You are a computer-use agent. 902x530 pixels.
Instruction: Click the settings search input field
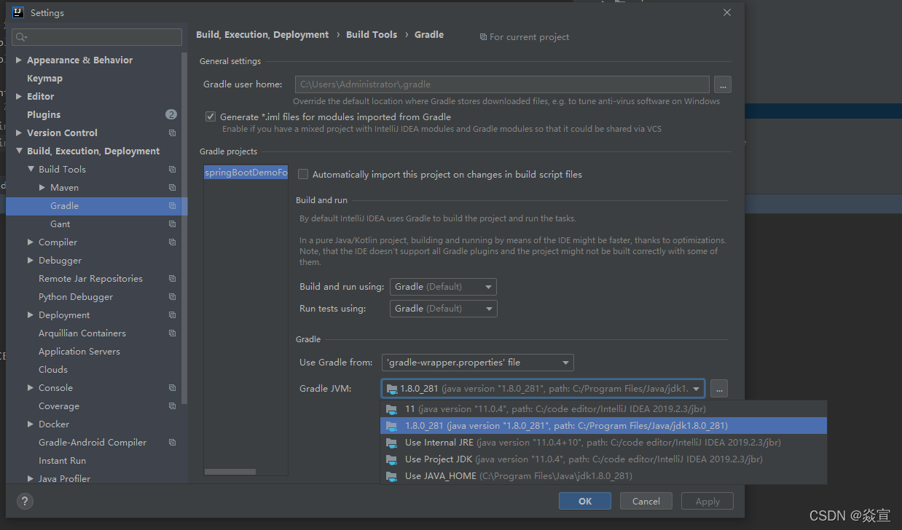tap(97, 37)
